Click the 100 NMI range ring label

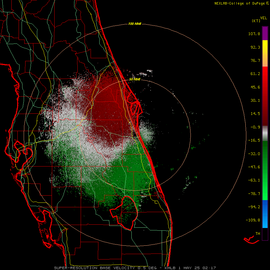point(135,24)
